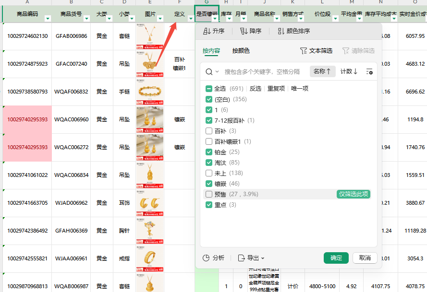This screenshot has height=292, width=427.
Task: Check the 百补 filter checkbox
Action: [x=209, y=131]
